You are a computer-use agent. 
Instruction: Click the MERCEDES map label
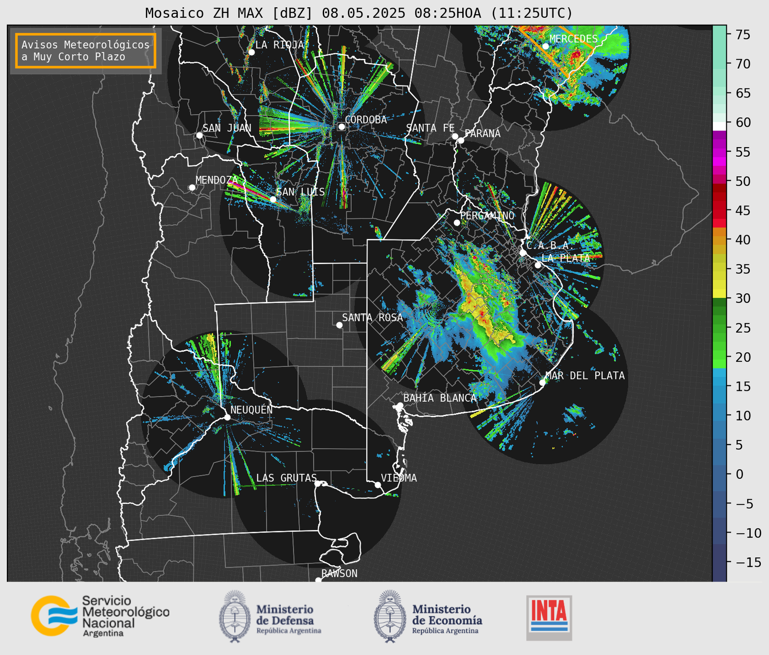pos(573,39)
